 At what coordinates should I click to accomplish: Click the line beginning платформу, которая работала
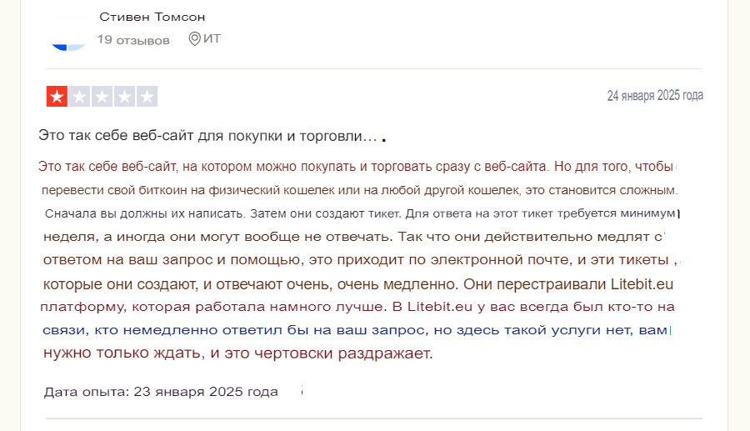[x=357, y=307]
